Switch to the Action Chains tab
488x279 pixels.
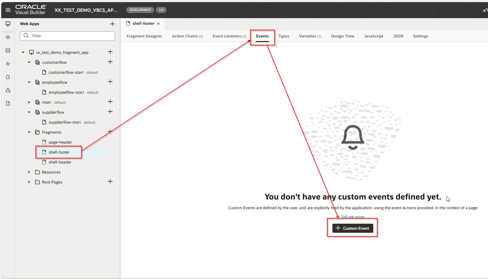pos(185,36)
